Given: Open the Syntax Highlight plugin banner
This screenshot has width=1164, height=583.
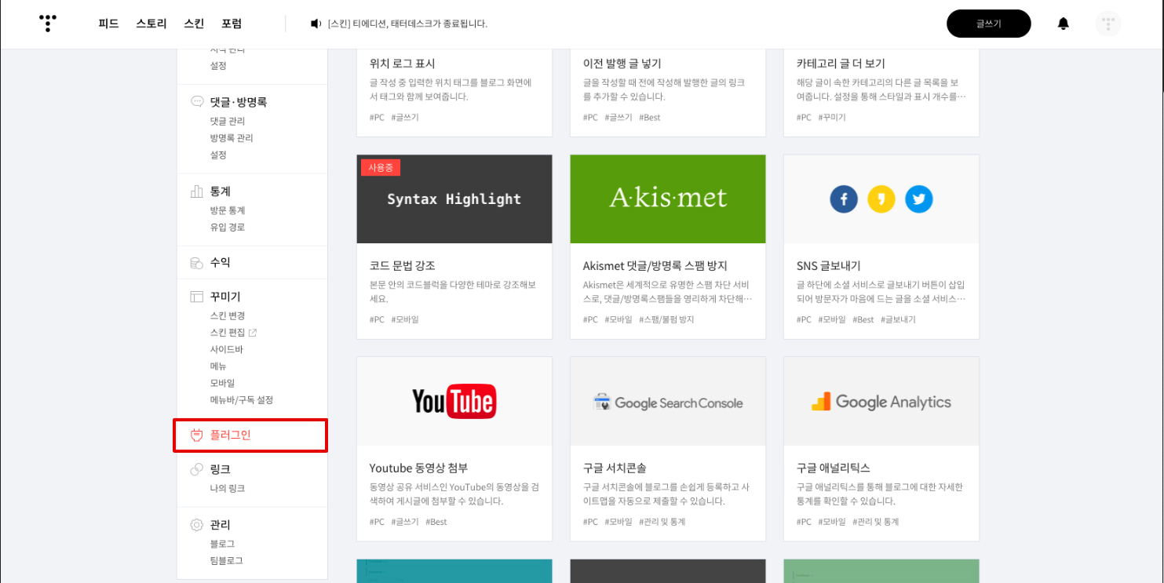Looking at the screenshot, I should 454,199.
